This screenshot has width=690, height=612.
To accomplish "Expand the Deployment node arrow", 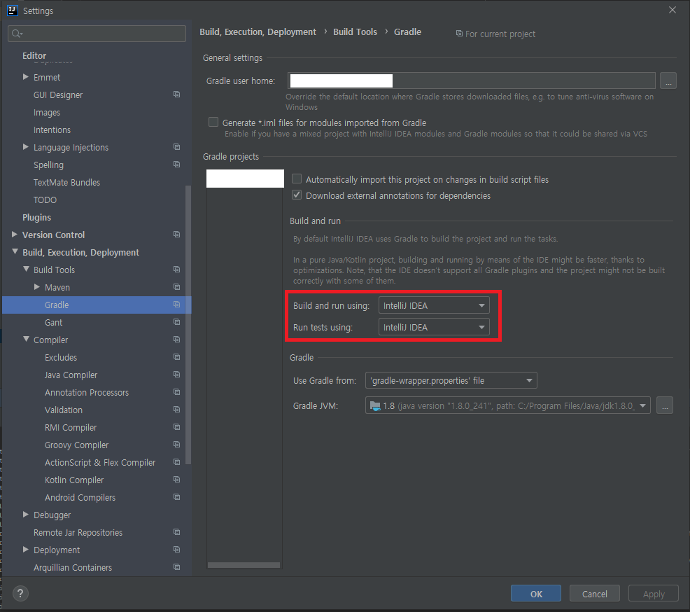I will click(x=25, y=550).
